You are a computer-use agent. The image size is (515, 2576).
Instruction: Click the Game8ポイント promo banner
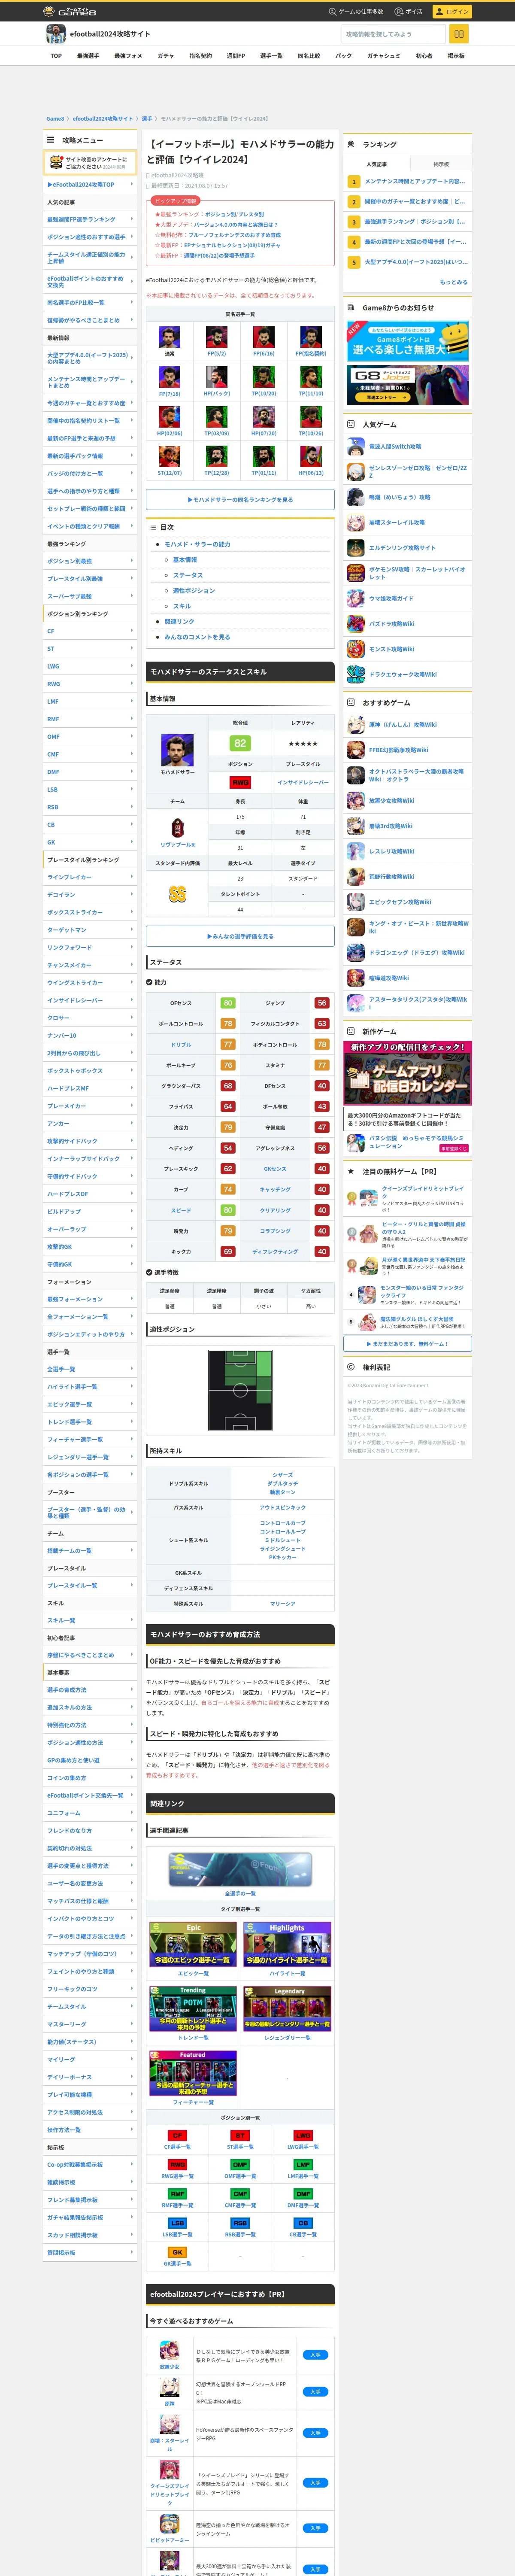pos(407,341)
